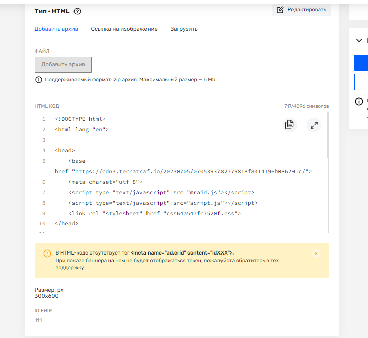Image resolution: width=368 pixels, height=338 pixels.
Task: Click the white outlined button in right panel
Action: [361, 82]
